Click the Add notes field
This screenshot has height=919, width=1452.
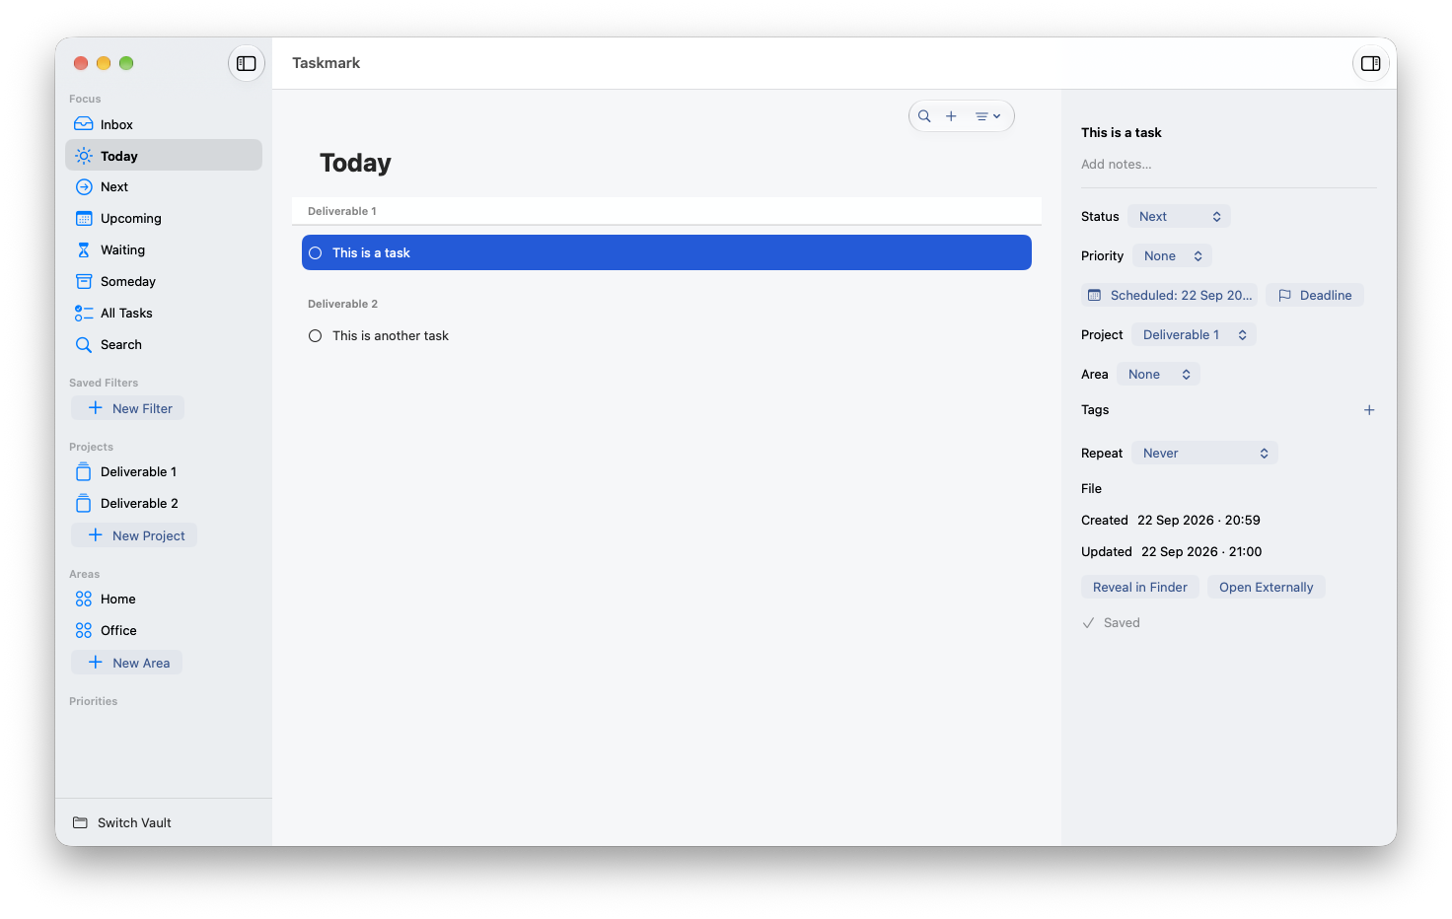(1229, 165)
